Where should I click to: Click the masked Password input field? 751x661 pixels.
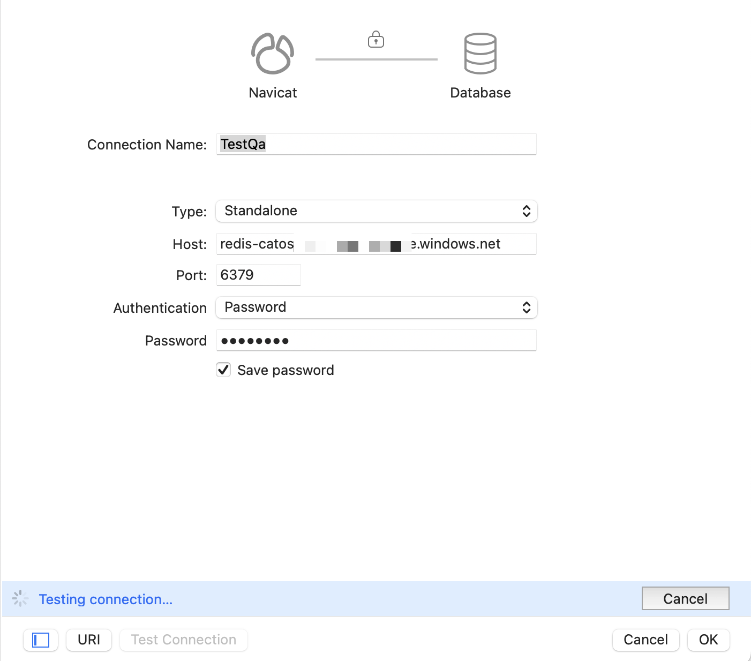pyautogui.click(x=376, y=341)
